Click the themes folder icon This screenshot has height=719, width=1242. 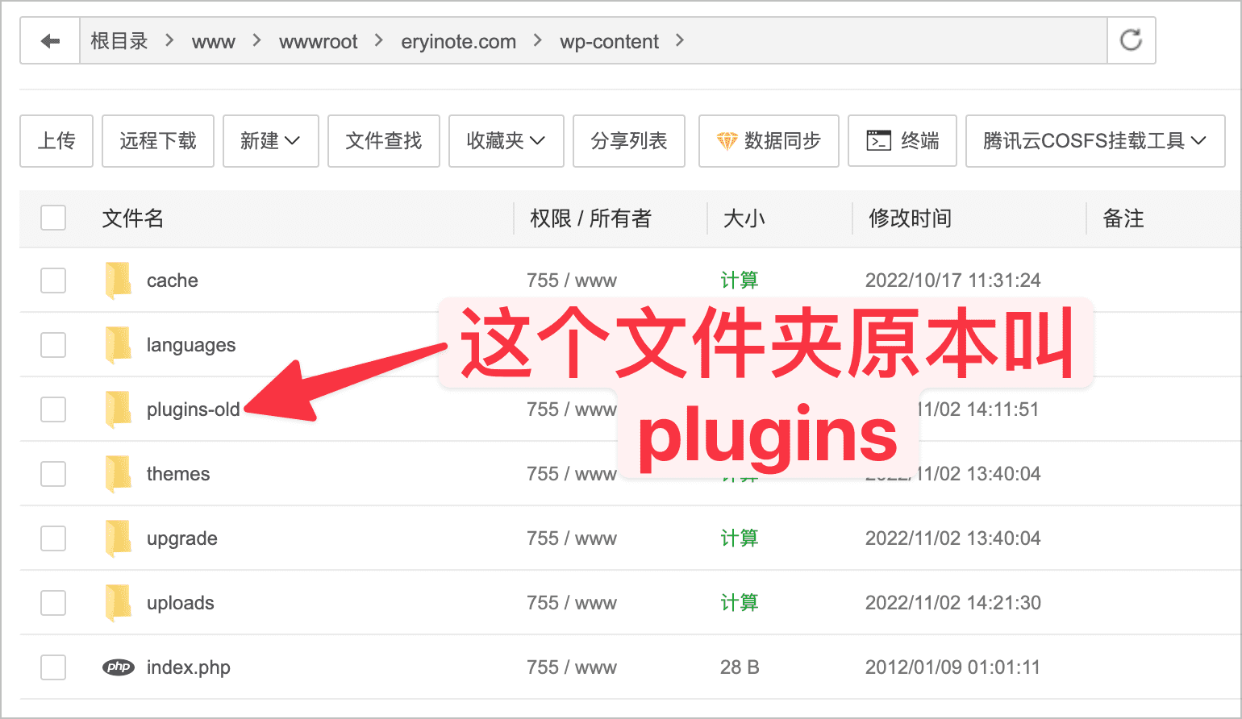118,474
